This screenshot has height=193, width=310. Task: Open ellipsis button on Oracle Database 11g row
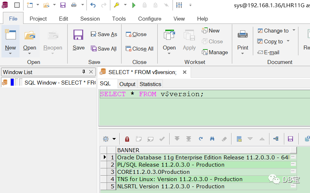pos(293,156)
